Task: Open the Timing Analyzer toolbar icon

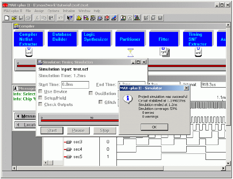Action: 107,18
